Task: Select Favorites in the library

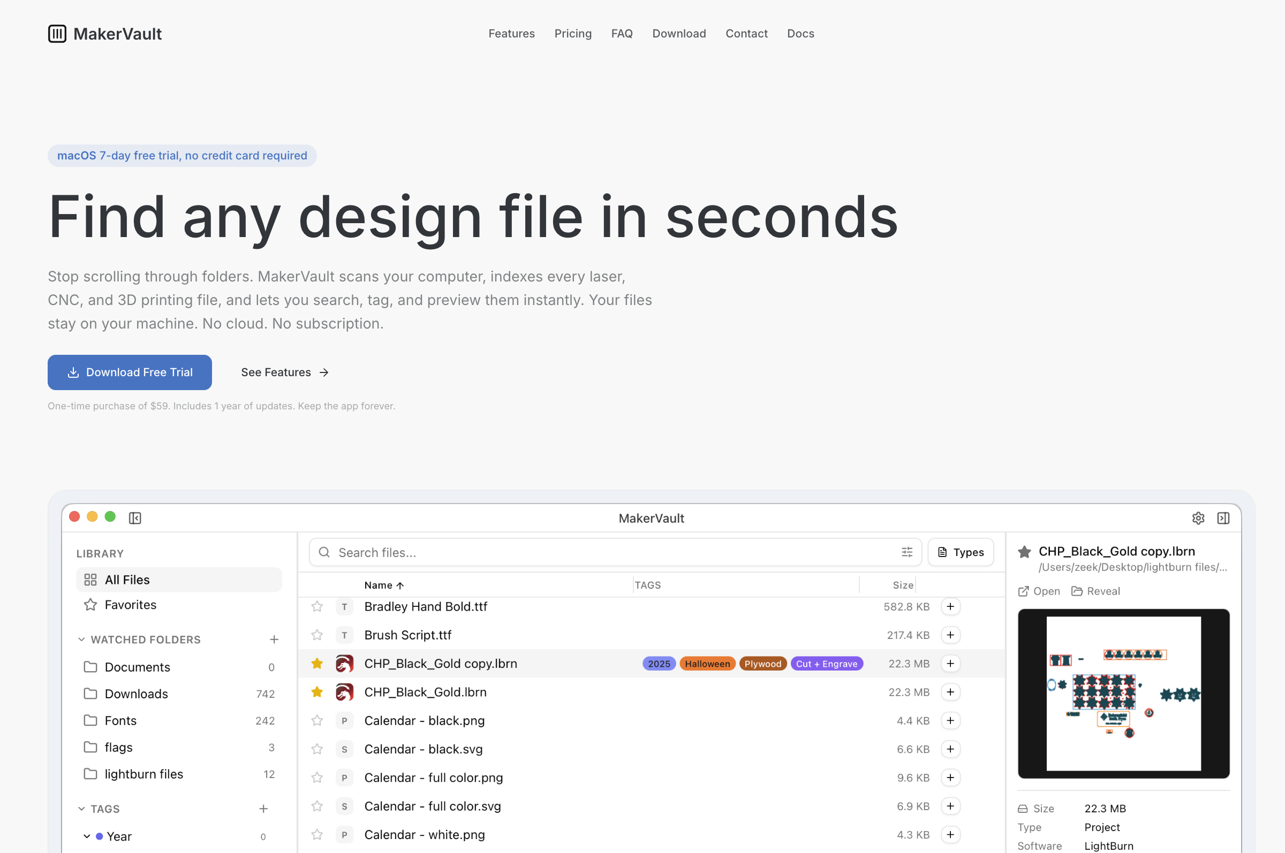Action: [179, 604]
